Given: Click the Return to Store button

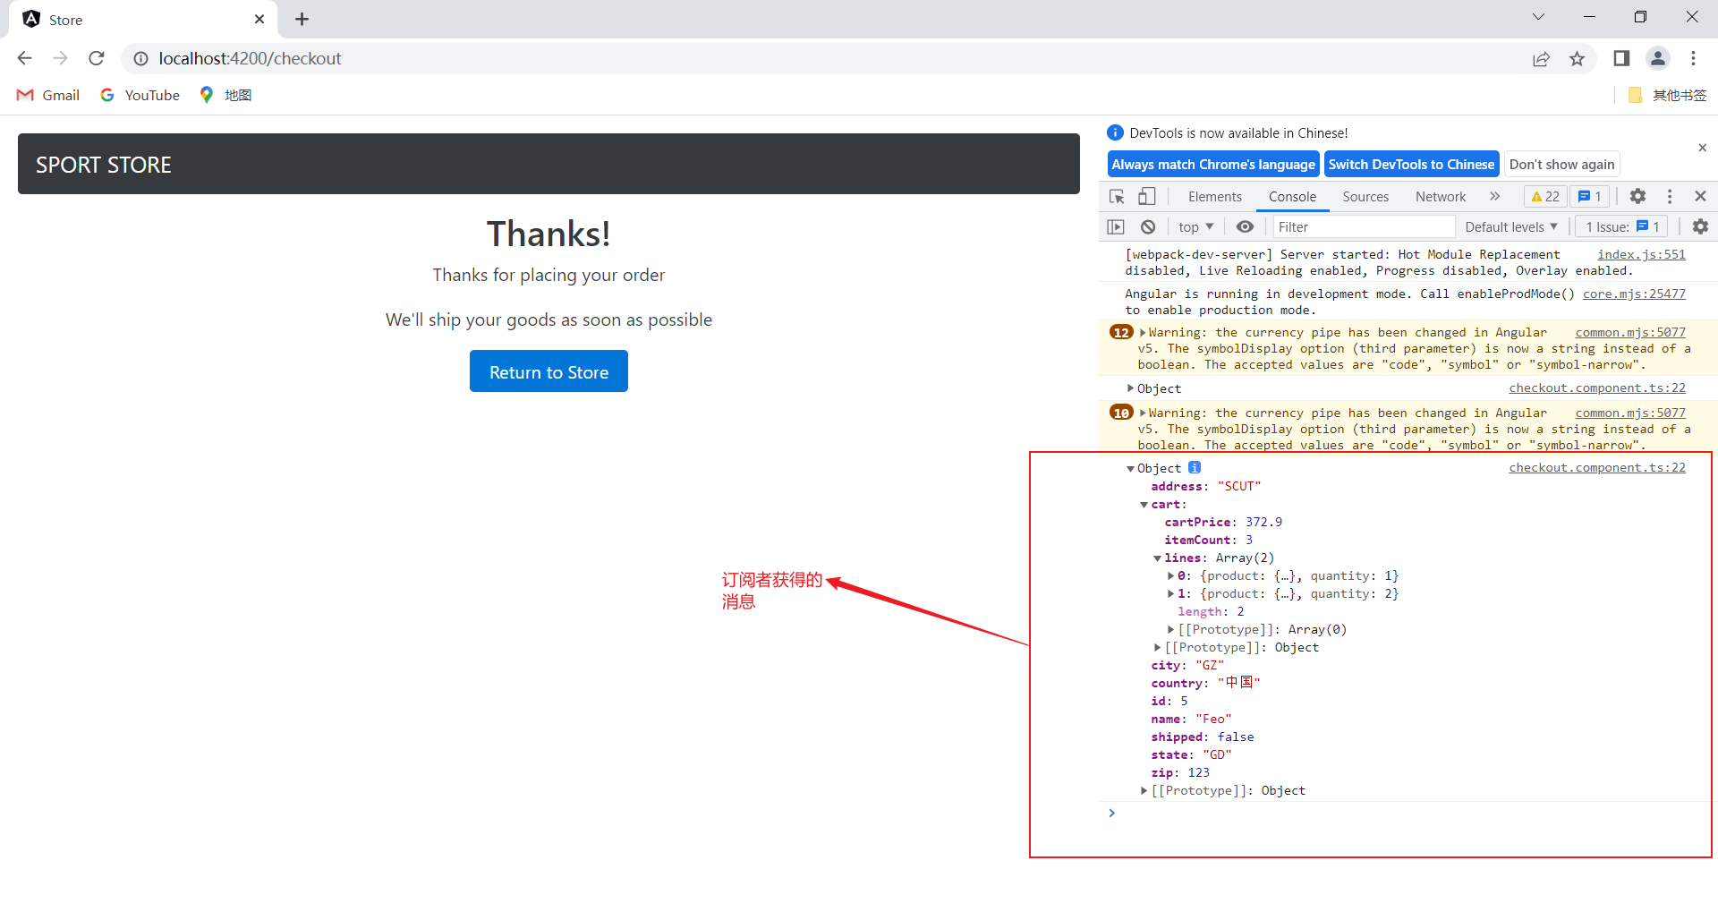Looking at the screenshot, I should point(549,371).
